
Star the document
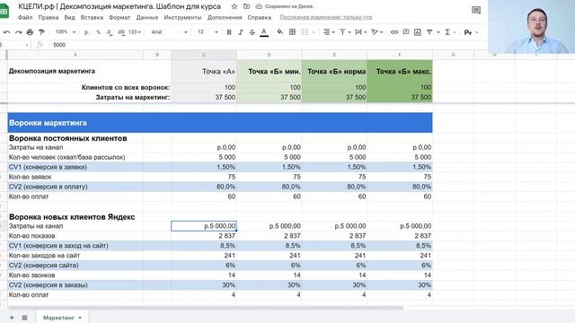[x=234, y=6]
